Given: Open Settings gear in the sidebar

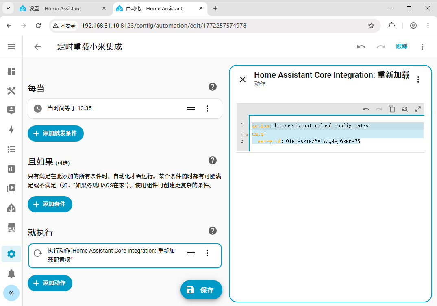Looking at the screenshot, I should (11, 254).
